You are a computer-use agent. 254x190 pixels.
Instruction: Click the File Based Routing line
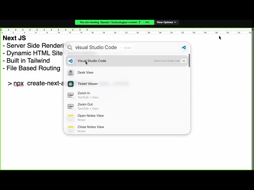[32, 68]
